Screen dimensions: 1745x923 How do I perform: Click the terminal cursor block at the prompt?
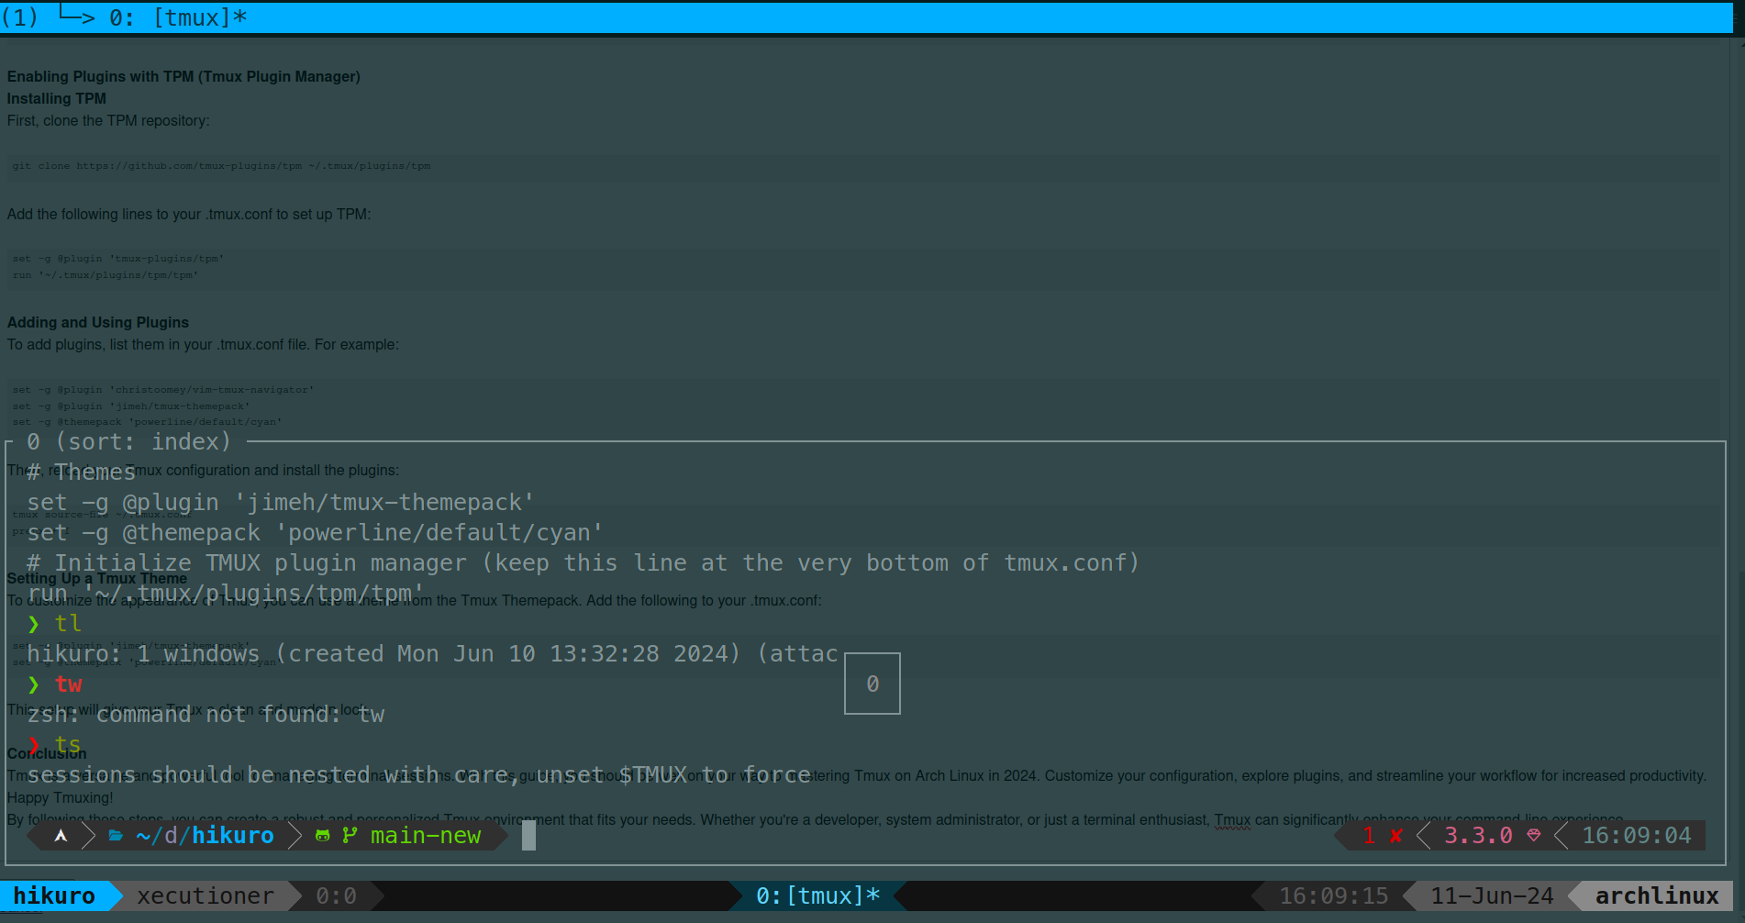528,836
